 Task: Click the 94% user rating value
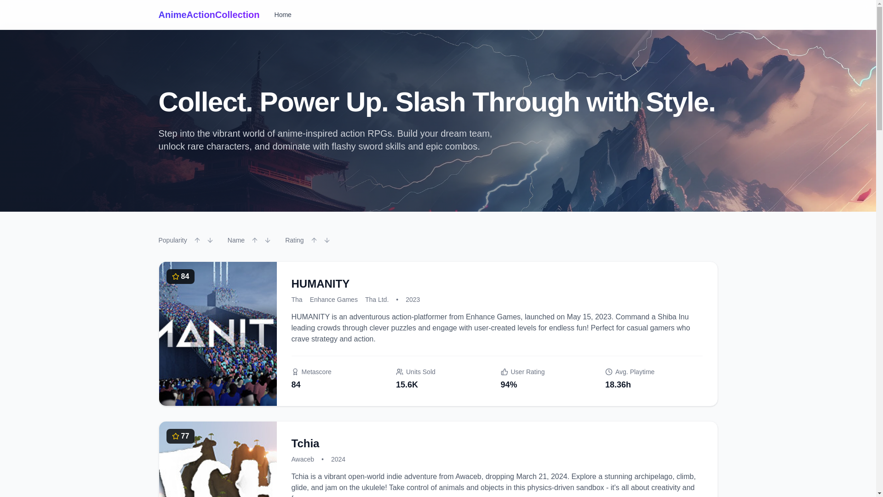point(509,385)
